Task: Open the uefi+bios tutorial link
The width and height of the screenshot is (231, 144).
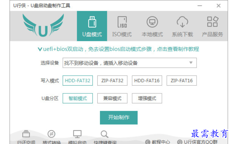Action: click(x=118, y=49)
